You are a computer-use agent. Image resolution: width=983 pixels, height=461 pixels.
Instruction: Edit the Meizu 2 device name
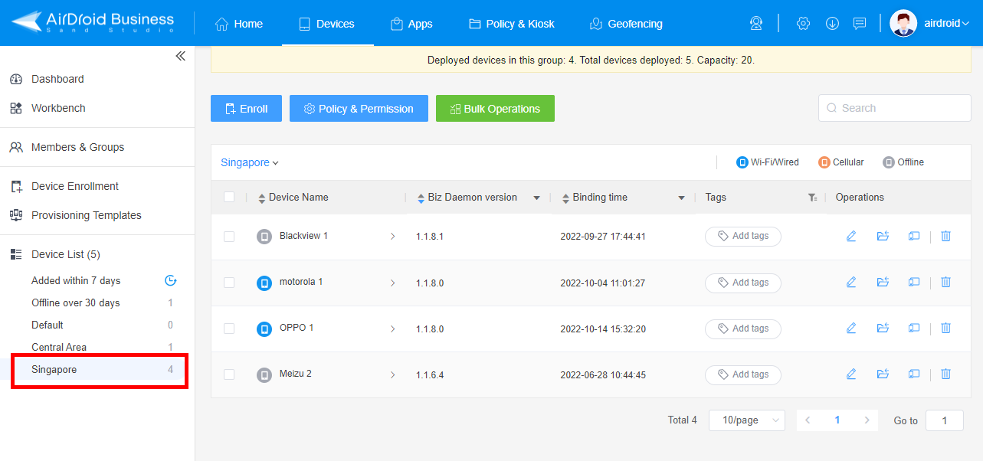point(851,374)
